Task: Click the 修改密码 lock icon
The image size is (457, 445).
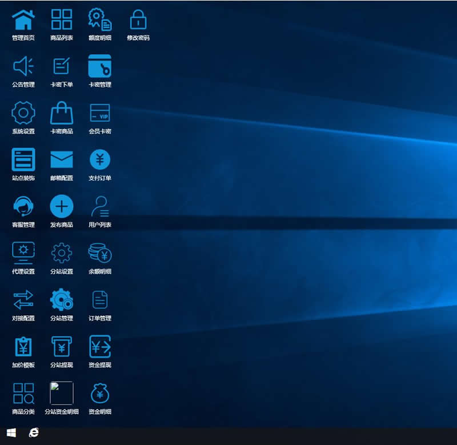Action: 138,20
